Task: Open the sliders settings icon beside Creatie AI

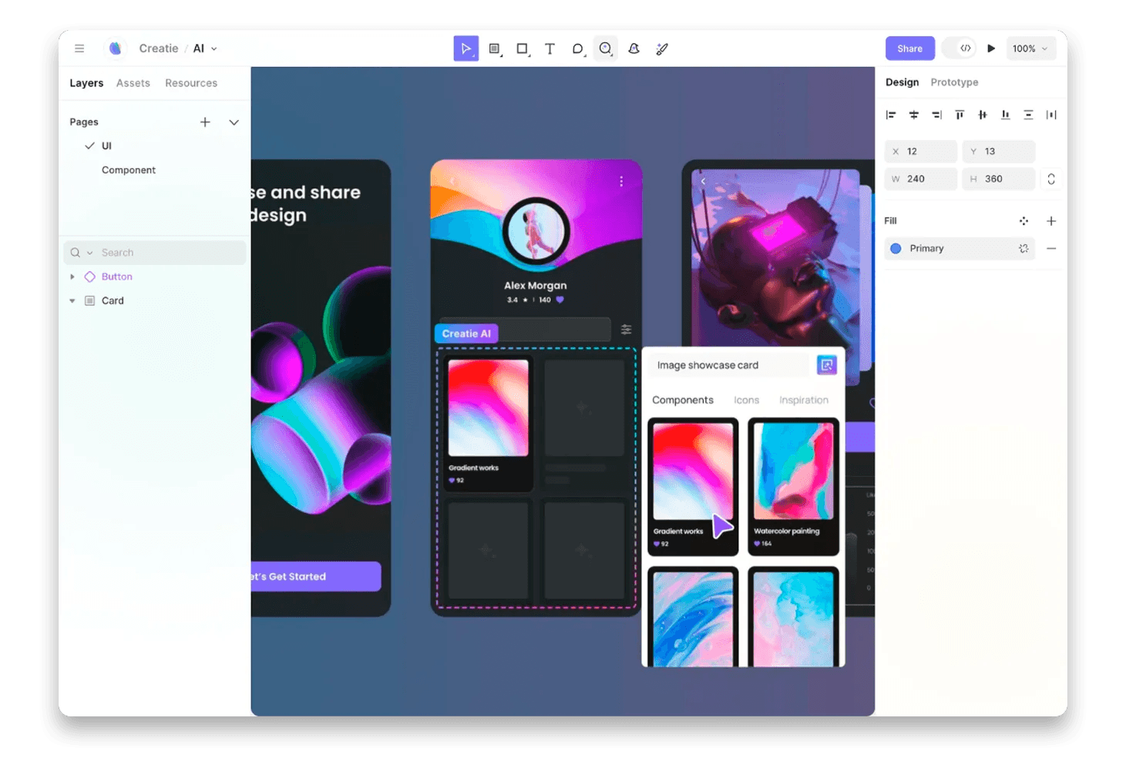Action: tap(627, 330)
